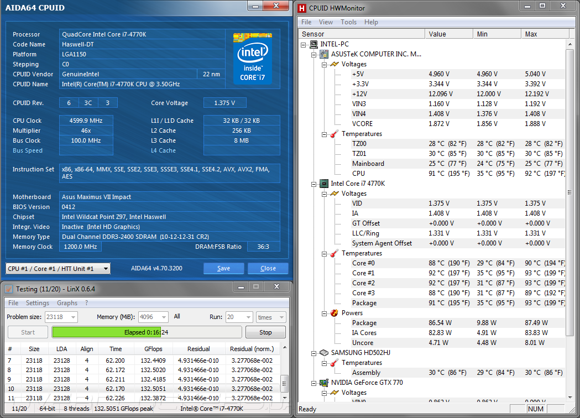Screen dimensions: 580x418
Task: Open the Problem size dropdown
Action: tap(61, 317)
